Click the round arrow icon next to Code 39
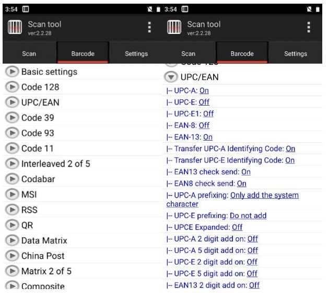The height and width of the screenshot is (299, 328). 11,118
